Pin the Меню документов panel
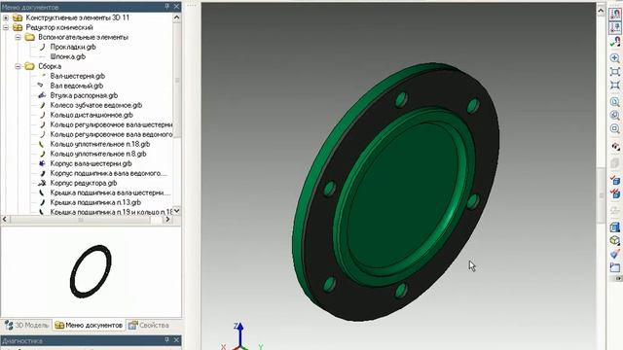 pyautogui.click(x=166, y=7)
